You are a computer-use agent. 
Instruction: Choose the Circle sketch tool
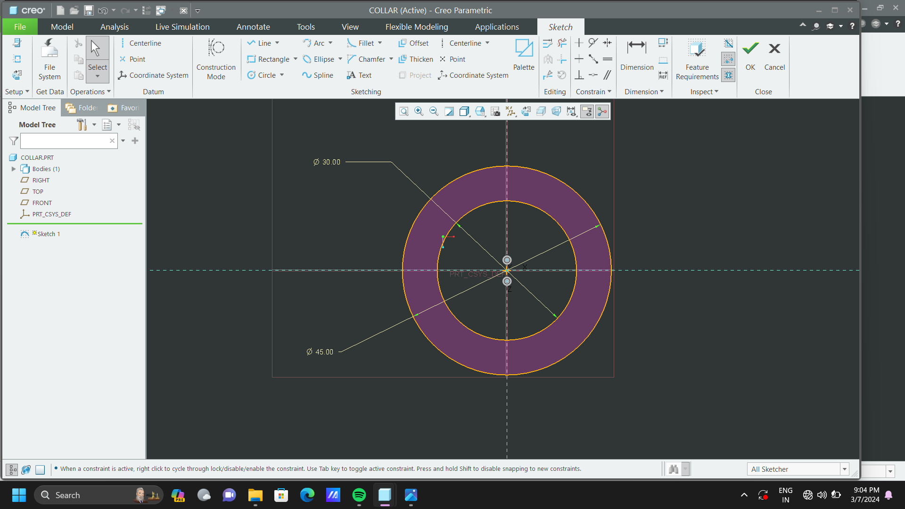(x=261, y=75)
